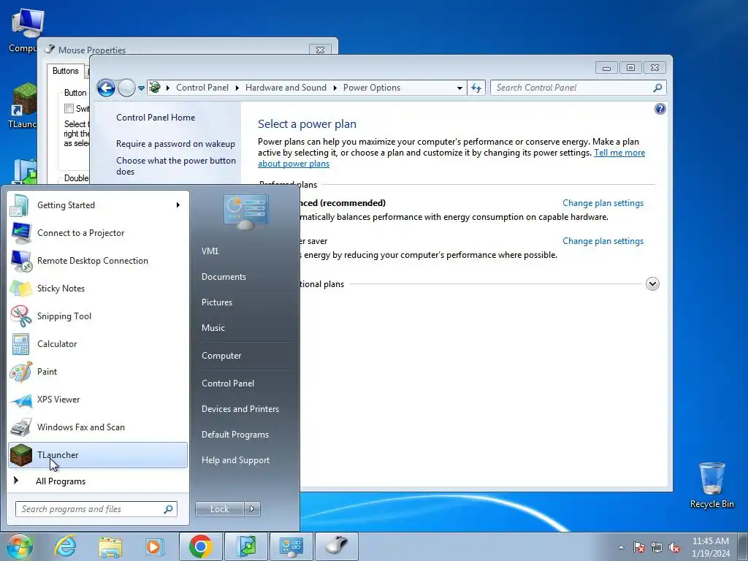The width and height of the screenshot is (748, 561).
Task: Change plan settings for Power saver
Action: click(x=603, y=241)
